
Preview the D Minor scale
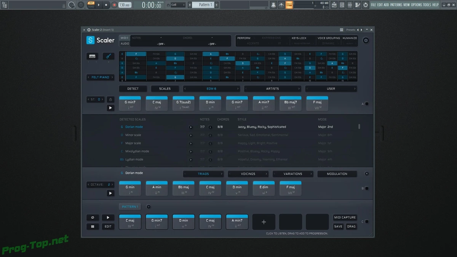click(191, 135)
